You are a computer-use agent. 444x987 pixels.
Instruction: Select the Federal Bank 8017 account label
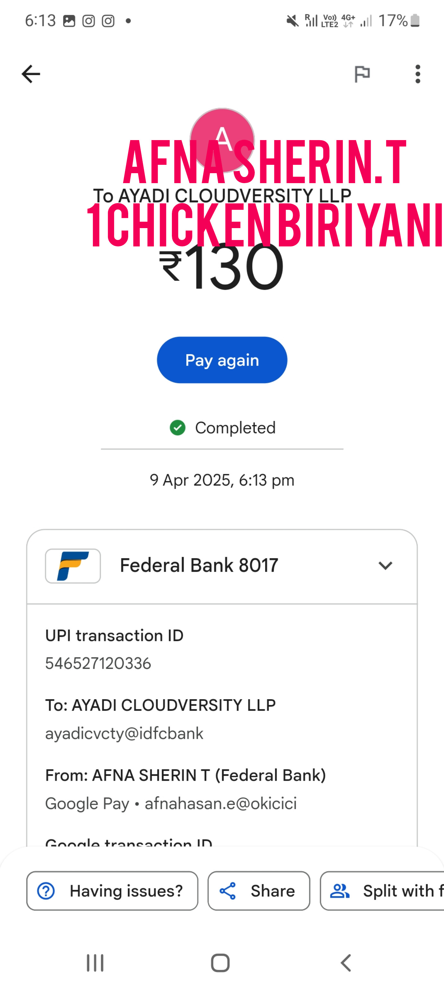199,565
